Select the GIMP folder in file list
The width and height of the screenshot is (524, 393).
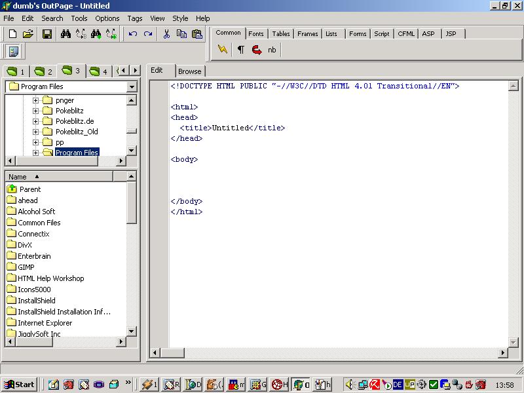coord(21,267)
